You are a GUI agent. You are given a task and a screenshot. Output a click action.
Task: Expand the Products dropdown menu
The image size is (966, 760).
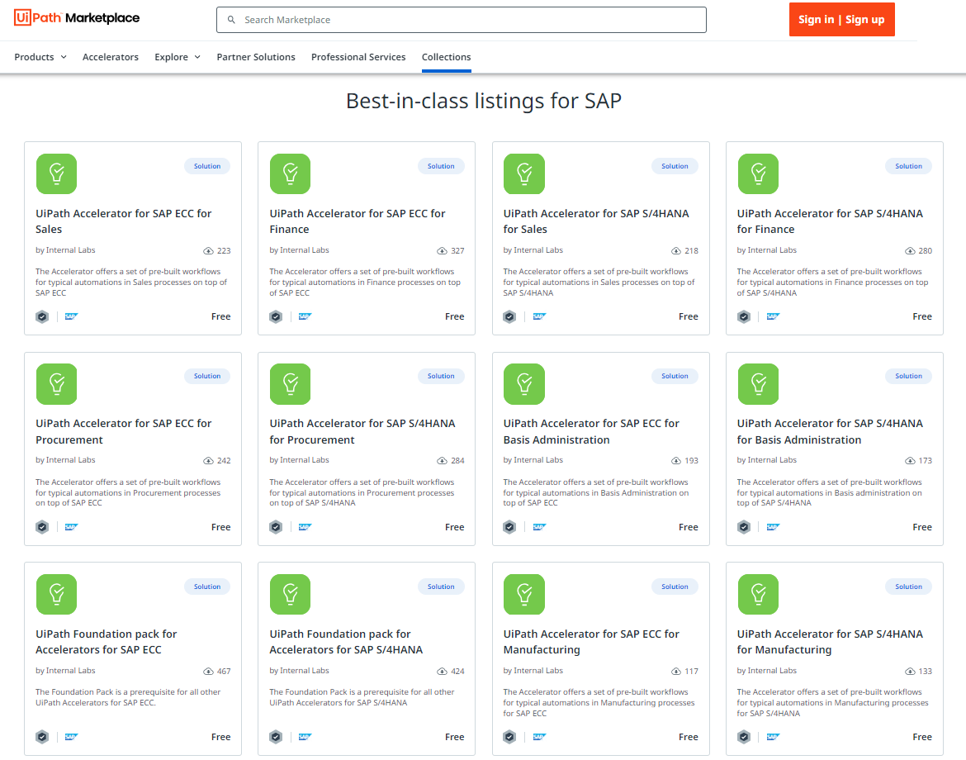click(x=40, y=57)
